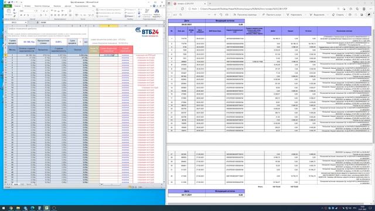Rotate the PDF document in Edge
Screen dimensions: 375x211
pos(221,15)
